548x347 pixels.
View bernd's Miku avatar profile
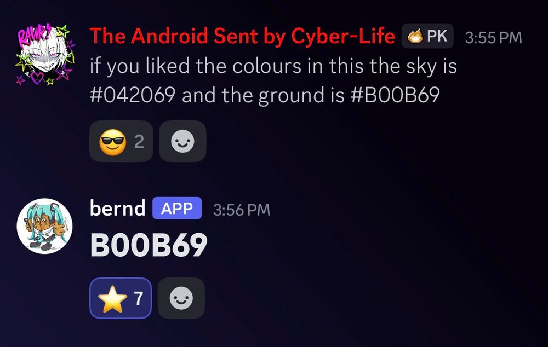pos(44,226)
